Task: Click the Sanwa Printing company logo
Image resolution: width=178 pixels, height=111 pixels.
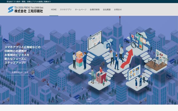Action: (26, 9)
